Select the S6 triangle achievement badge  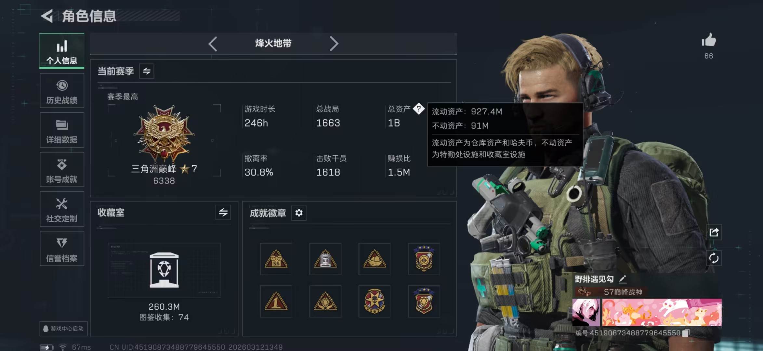pos(276,259)
